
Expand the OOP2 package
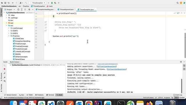[x=9, y=31]
